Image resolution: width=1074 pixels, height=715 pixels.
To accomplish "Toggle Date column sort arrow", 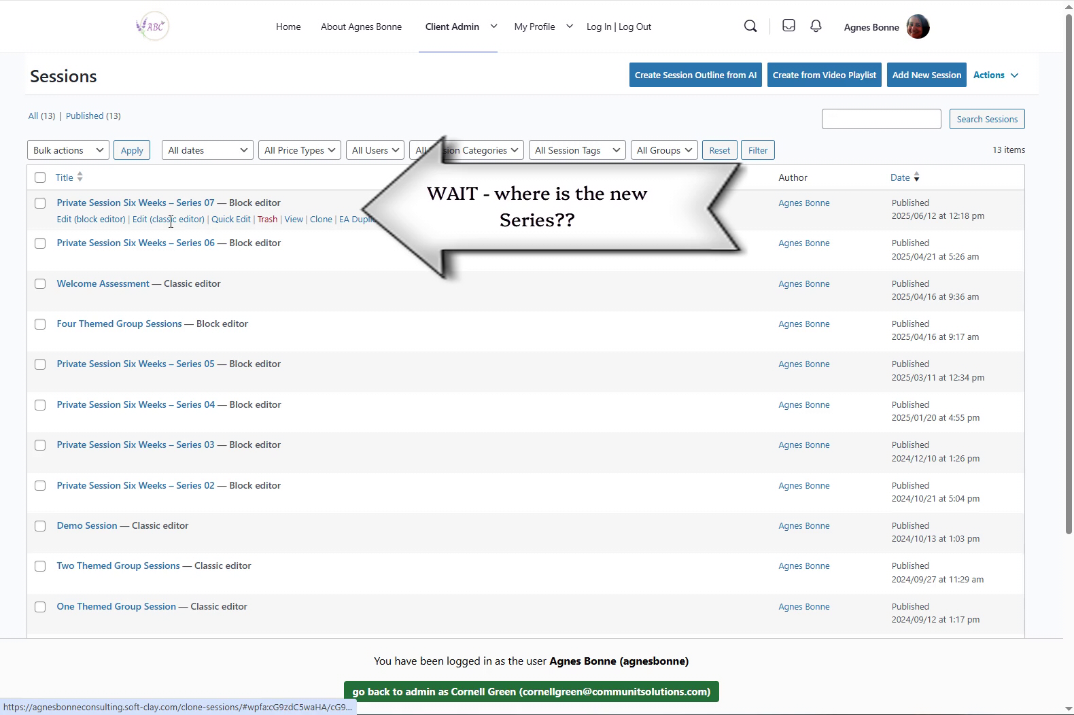I will pos(916,177).
